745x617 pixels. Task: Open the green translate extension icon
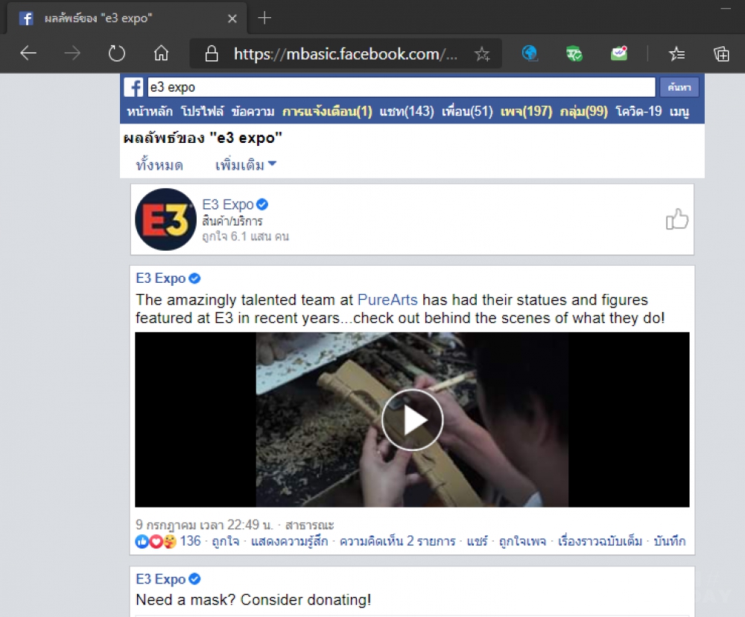point(574,54)
